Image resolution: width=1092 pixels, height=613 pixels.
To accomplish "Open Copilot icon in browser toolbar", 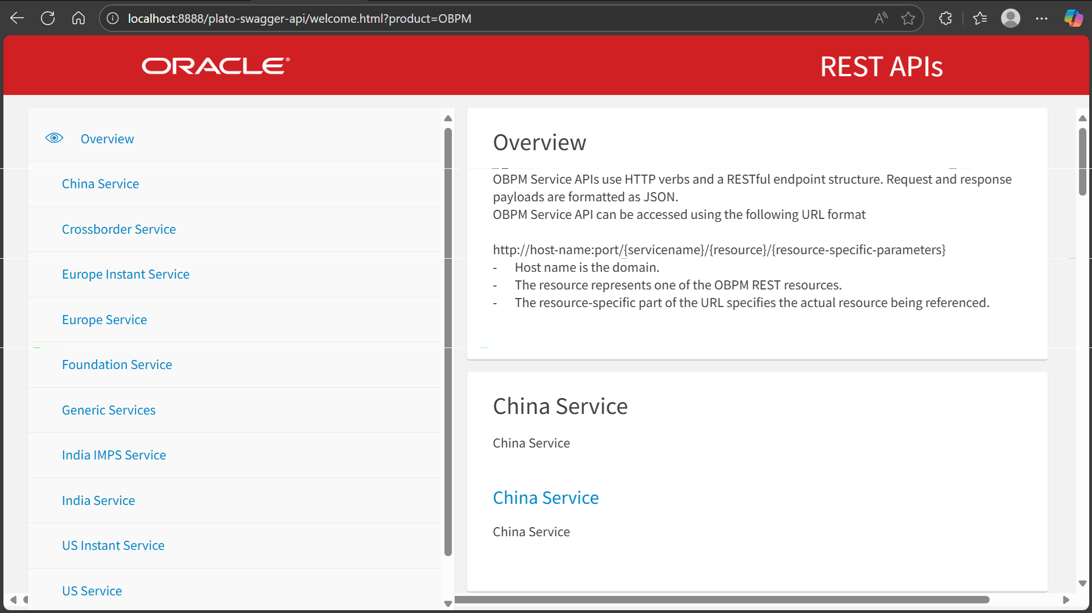I will tap(1073, 18).
